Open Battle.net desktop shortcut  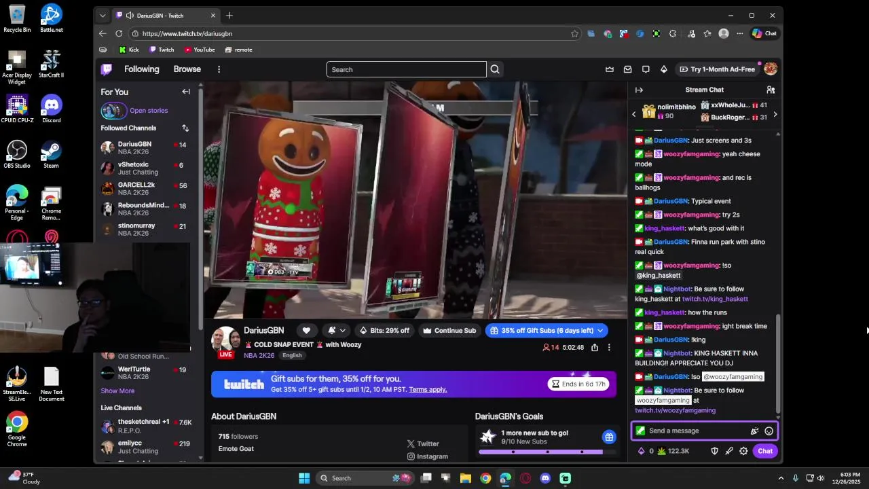click(52, 18)
